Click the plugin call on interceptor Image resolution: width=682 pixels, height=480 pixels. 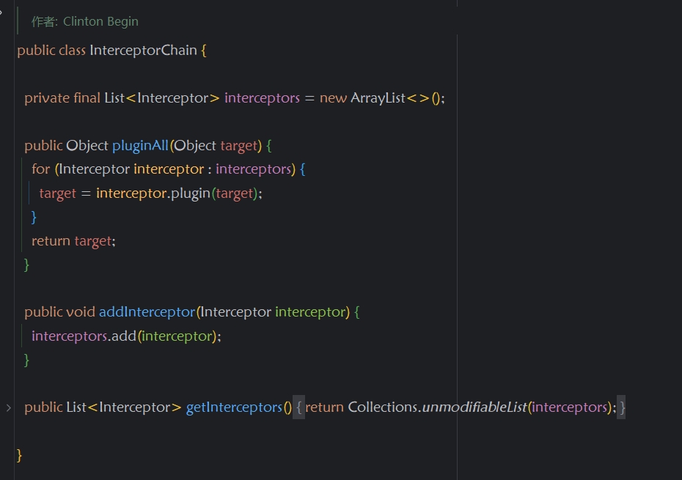pyautogui.click(x=190, y=193)
